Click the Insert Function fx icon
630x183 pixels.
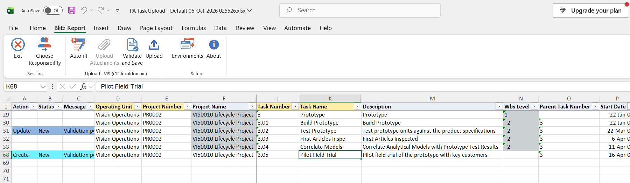[x=83, y=86]
